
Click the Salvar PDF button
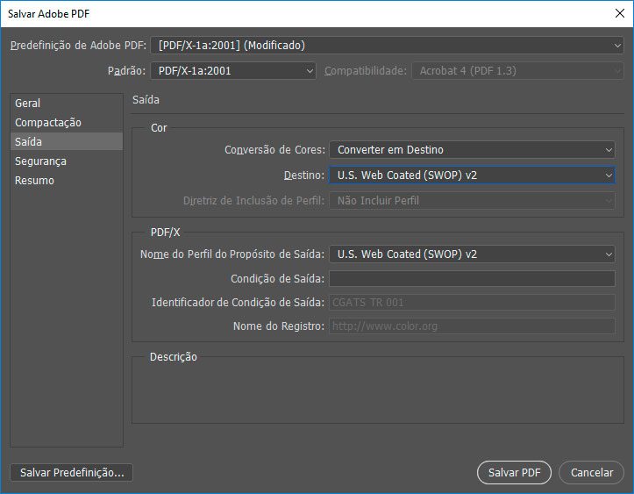click(x=514, y=472)
